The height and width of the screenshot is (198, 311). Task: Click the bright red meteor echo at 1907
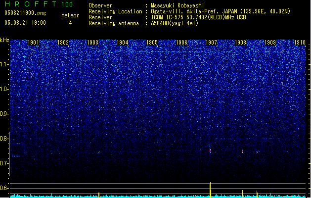tap(210, 150)
